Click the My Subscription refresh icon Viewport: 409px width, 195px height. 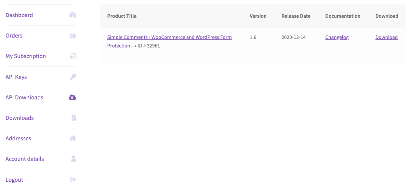tap(73, 56)
